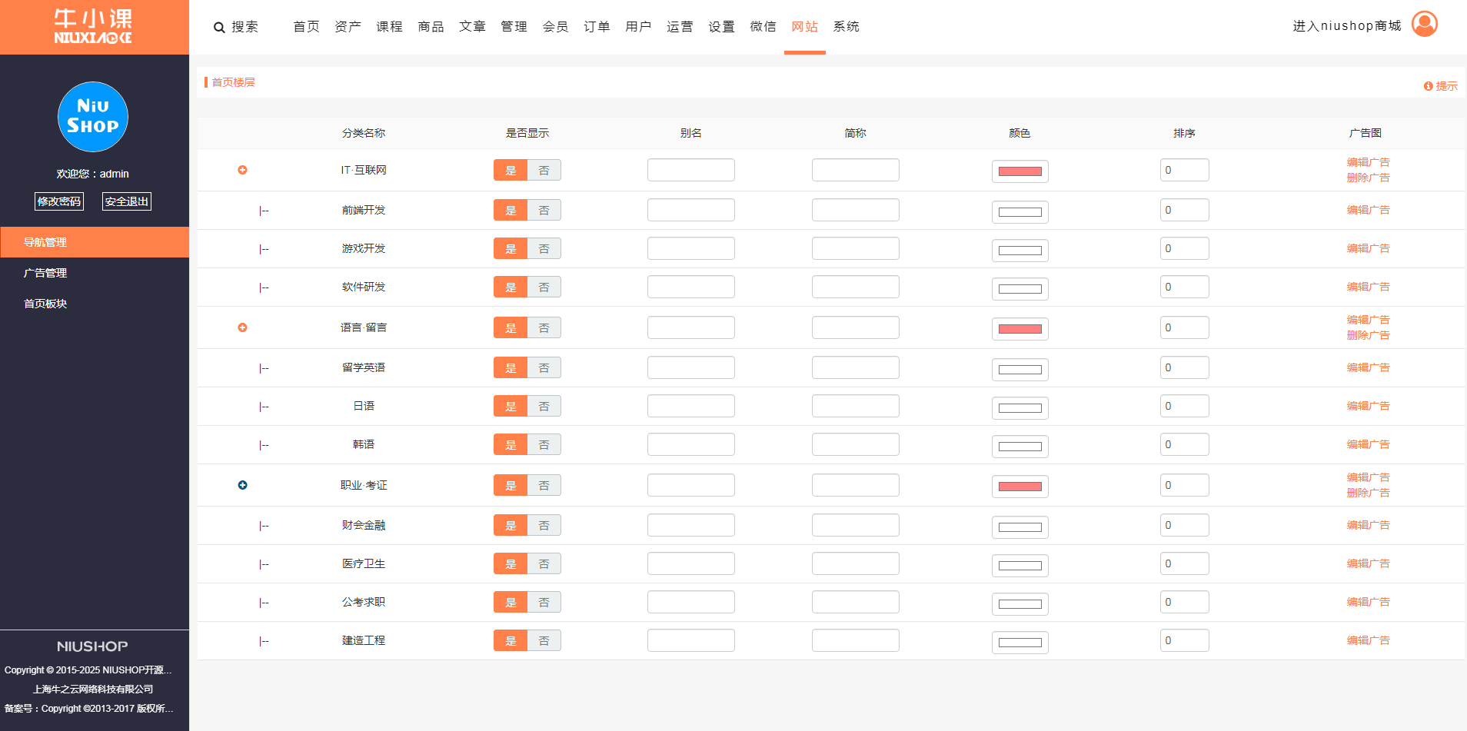Set 日语 display toggle to 是
1467x731 pixels.
[x=511, y=407]
